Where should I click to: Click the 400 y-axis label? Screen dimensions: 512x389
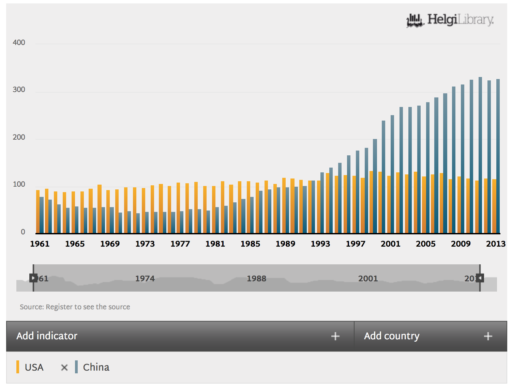pyautogui.click(x=19, y=43)
